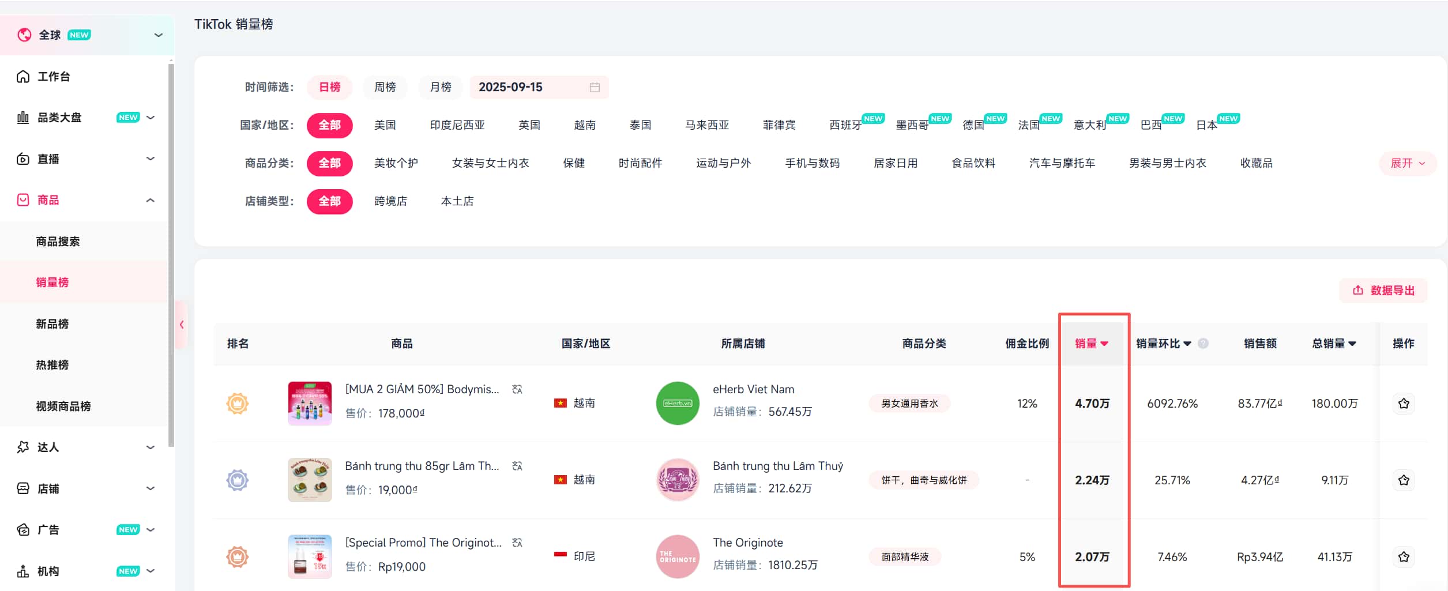Click the help icon next to 销量环比

click(x=1203, y=344)
